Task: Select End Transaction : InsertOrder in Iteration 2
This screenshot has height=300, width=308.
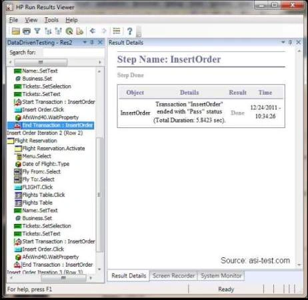Action: 53,265
